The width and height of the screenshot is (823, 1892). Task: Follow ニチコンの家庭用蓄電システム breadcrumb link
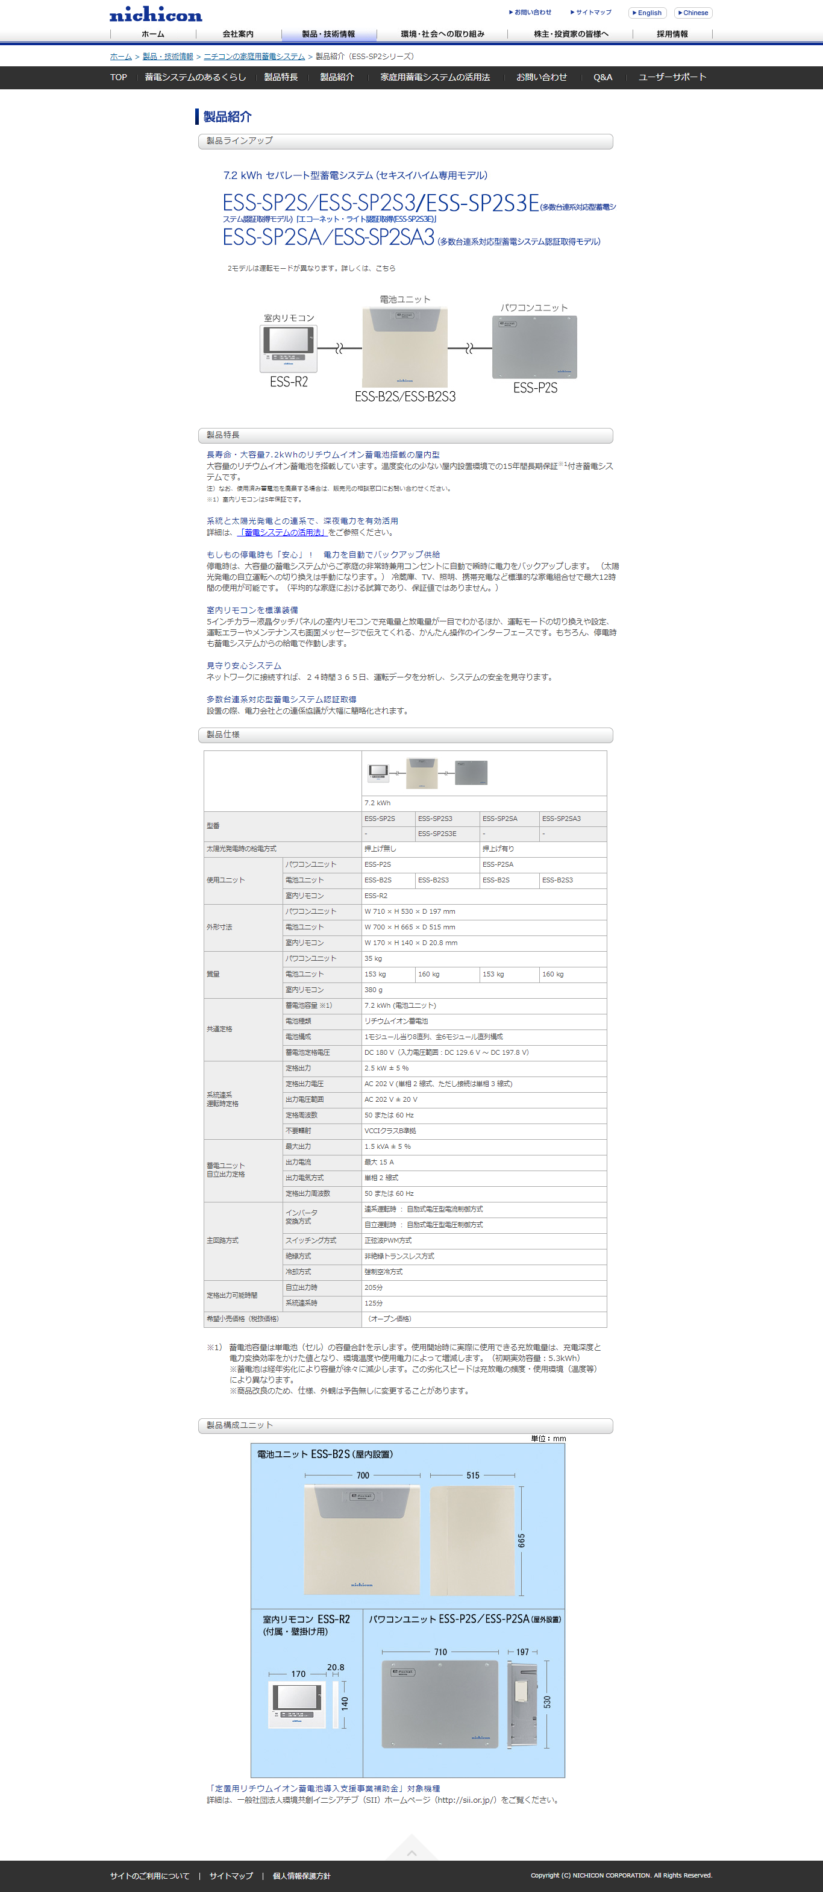pyautogui.click(x=254, y=57)
